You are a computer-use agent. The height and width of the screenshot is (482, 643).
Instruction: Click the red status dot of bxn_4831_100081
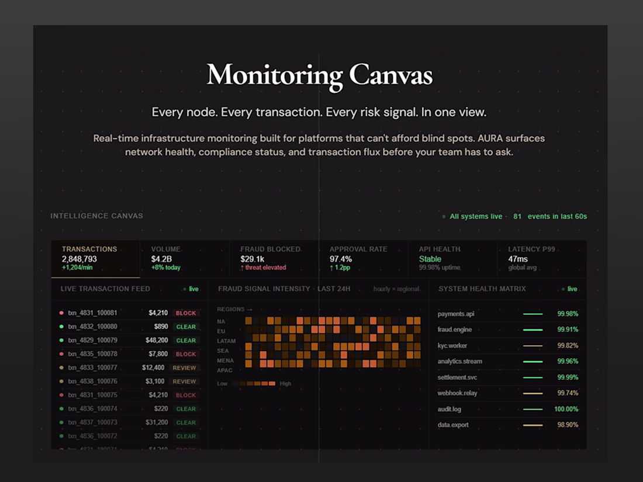click(x=61, y=313)
